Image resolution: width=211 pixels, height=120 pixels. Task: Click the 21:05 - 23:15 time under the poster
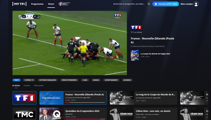click(145, 57)
